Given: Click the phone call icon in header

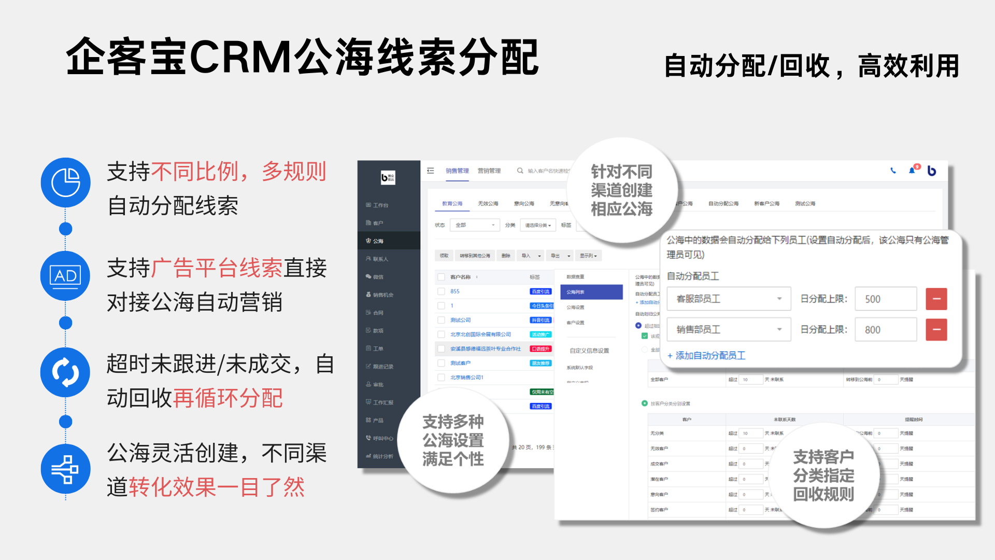Looking at the screenshot, I should [893, 171].
